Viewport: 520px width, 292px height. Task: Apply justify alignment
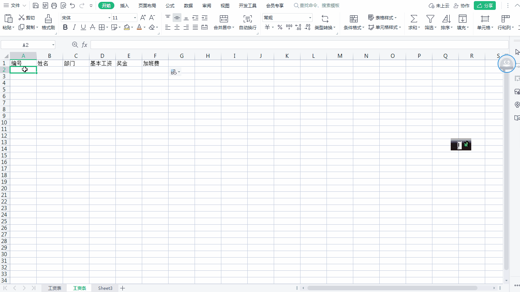coord(195,27)
